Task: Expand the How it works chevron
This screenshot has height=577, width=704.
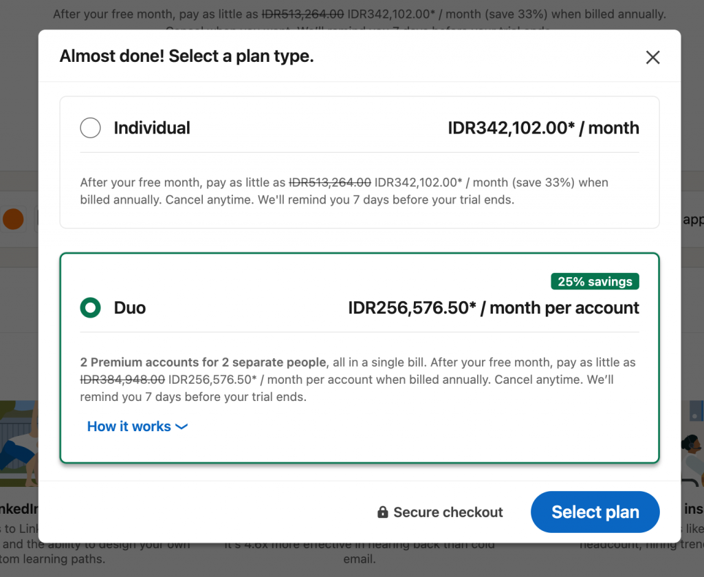Action: (181, 427)
